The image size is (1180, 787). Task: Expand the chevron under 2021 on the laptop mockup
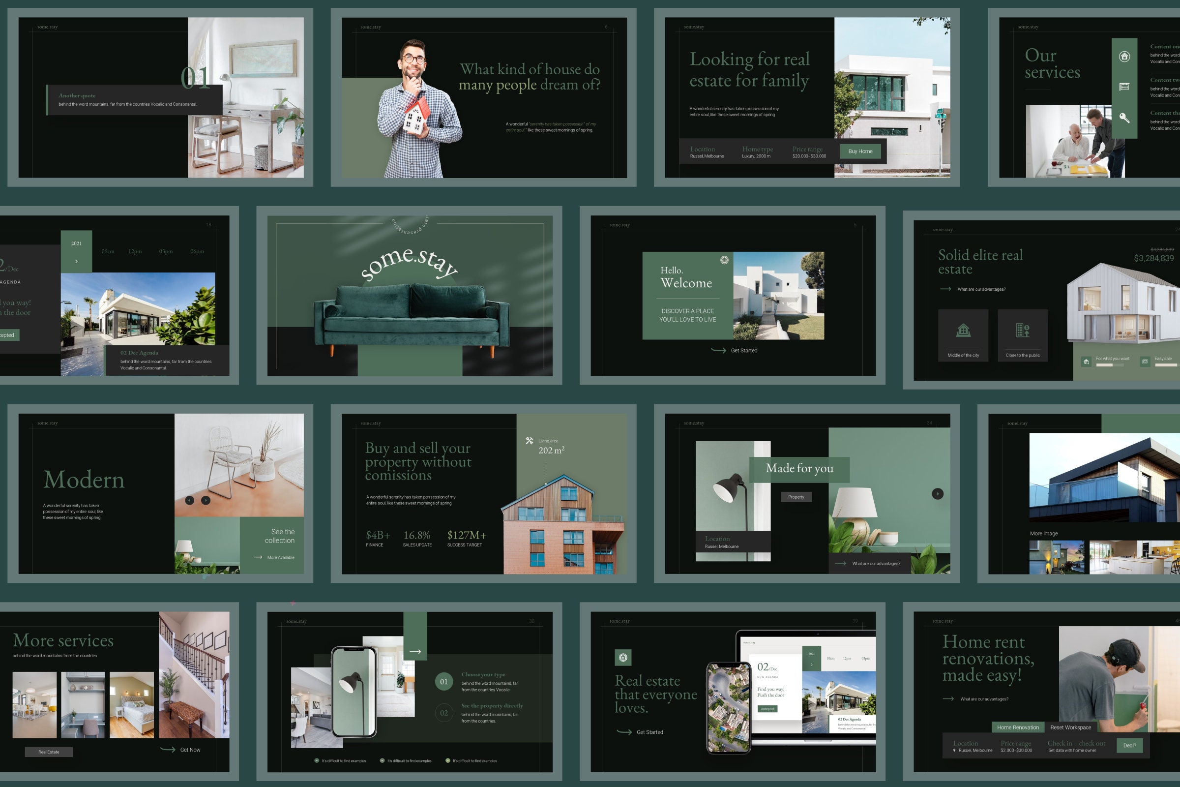[x=811, y=665]
